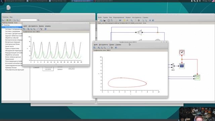Screen dimensions: 215x121
Task: Open Справка menu in window 20013
Action: [118, 45]
